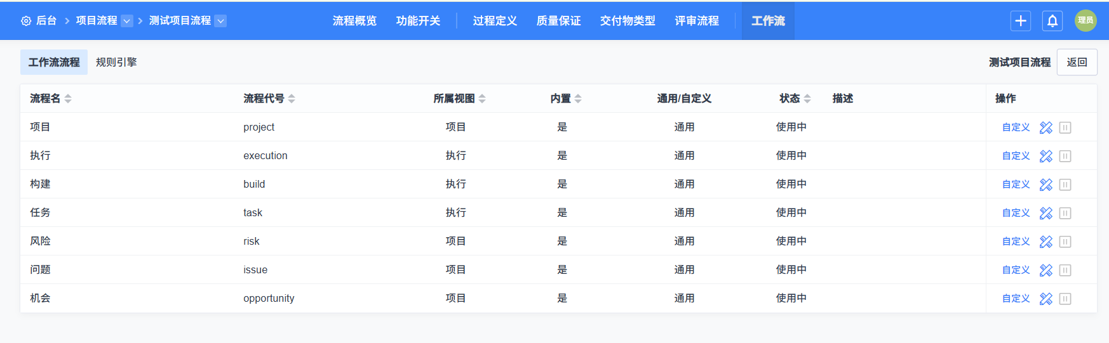Click 自定义 link for the task row
Image resolution: width=1109 pixels, height=343 pixels.
point(1016,213)
